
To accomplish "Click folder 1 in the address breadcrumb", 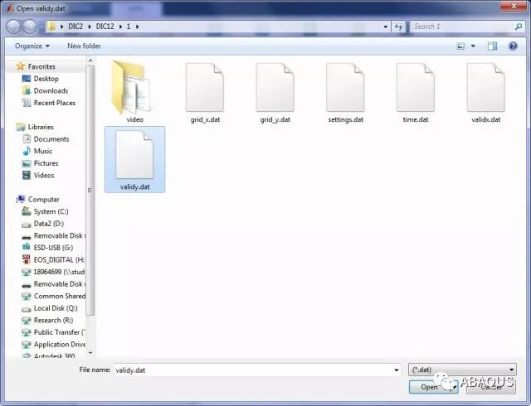I will coord(129,27).
